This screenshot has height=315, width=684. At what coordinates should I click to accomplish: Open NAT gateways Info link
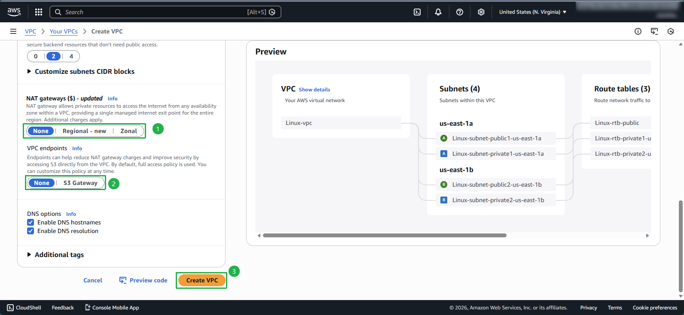[113, 99]
